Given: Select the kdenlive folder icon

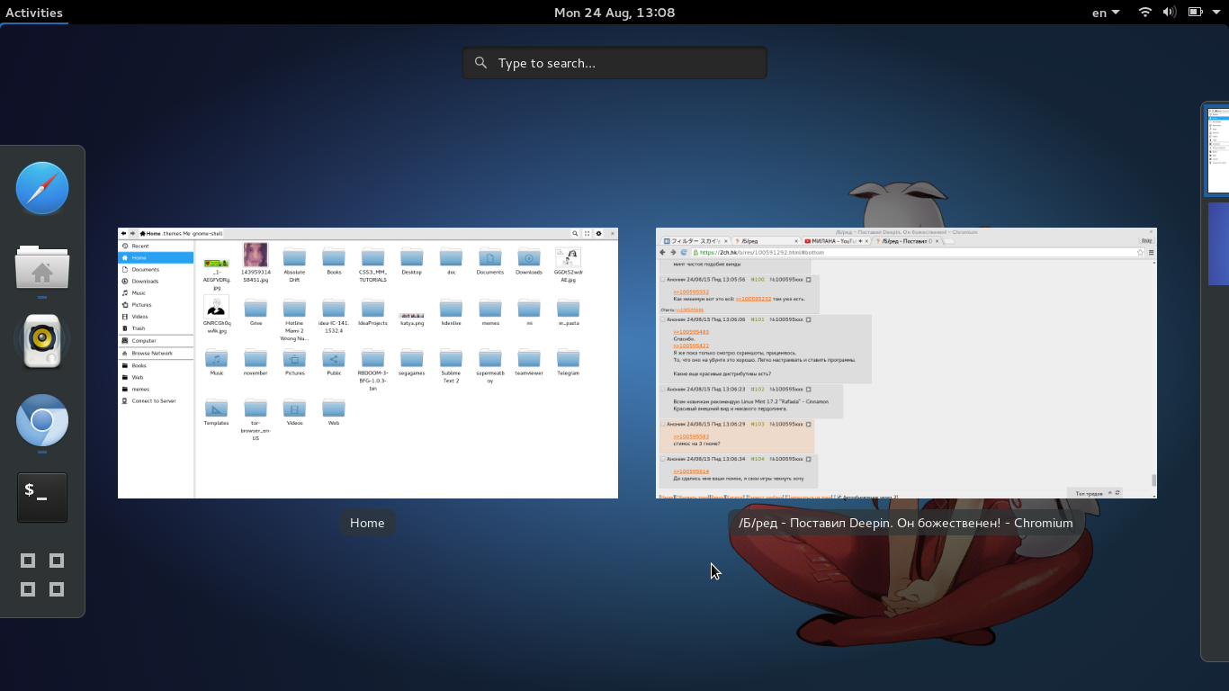Looking at the screenshot, I should (x=451, y=307).
